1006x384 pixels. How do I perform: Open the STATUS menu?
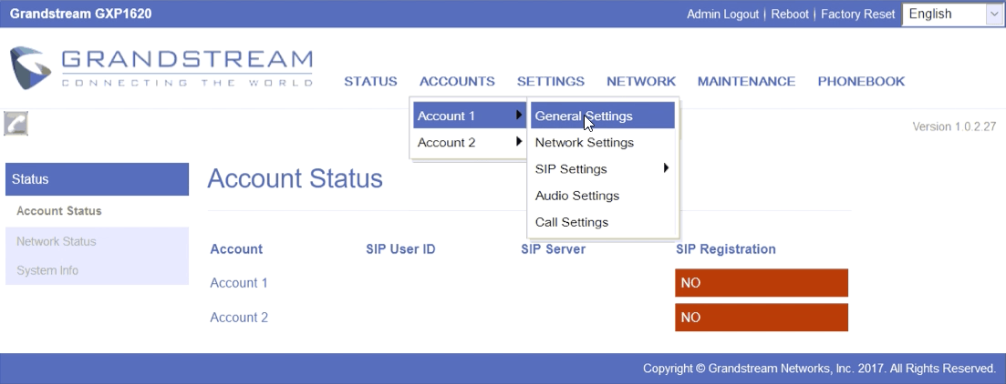click(370, 81)
